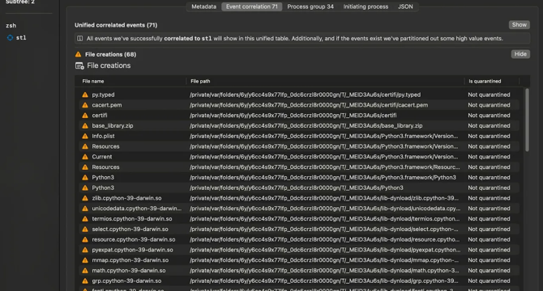Viewport: 543px width, 291px height.
Task: Click the info panel book icon
Action: (79, 39)
